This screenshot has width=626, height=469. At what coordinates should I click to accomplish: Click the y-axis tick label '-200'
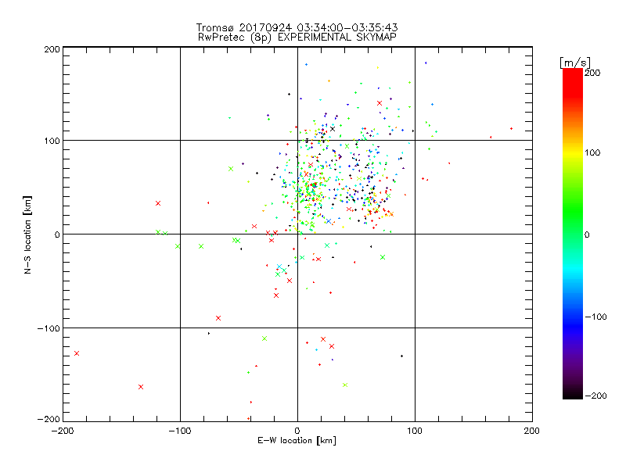(x=49, y=419)
